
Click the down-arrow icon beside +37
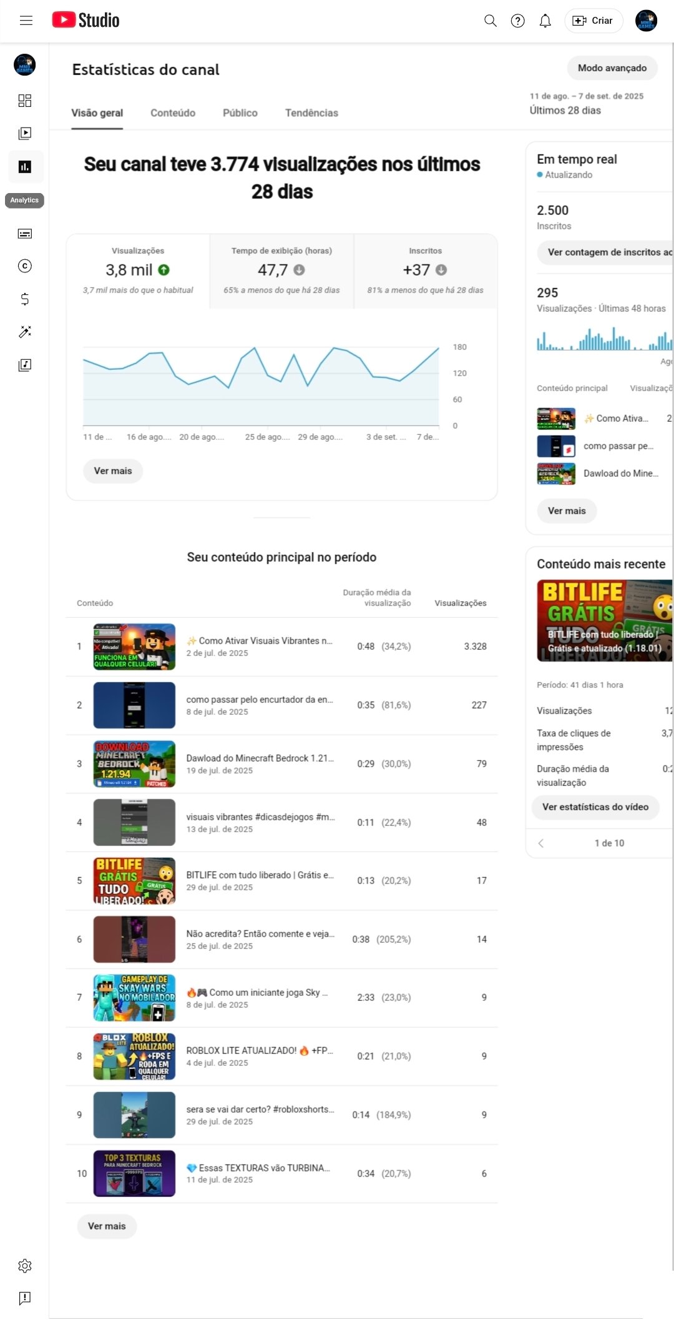point(441,270)
